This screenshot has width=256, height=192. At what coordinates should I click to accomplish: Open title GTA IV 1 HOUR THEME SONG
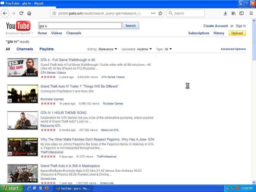click(63, 113)
